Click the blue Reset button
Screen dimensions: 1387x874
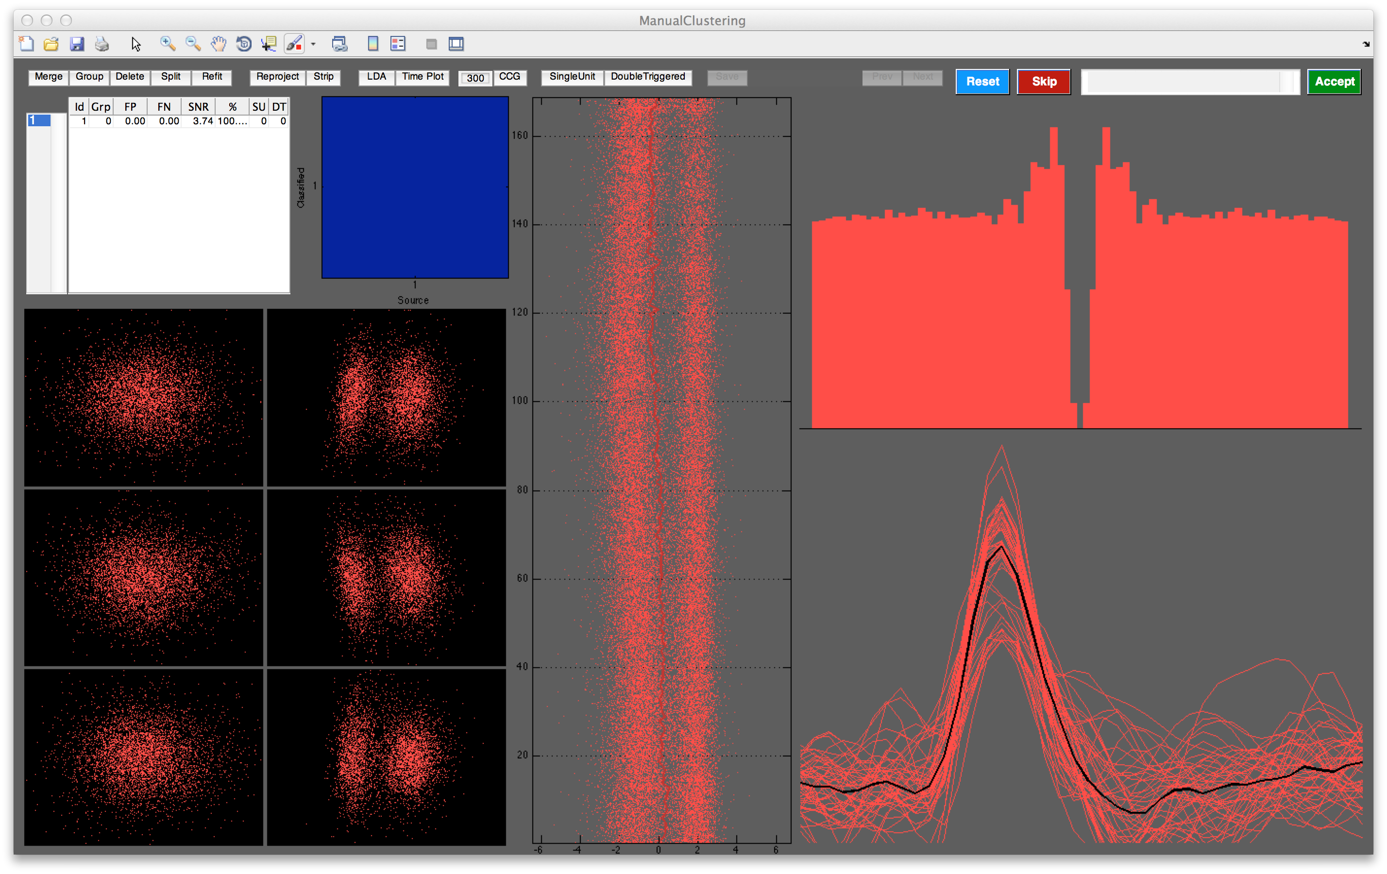coord(982,82)
